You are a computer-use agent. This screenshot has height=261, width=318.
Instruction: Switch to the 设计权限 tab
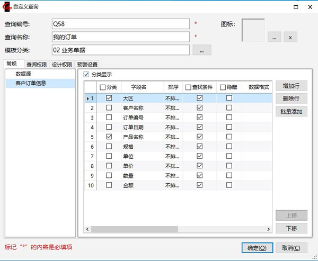(x=61, y=65)
